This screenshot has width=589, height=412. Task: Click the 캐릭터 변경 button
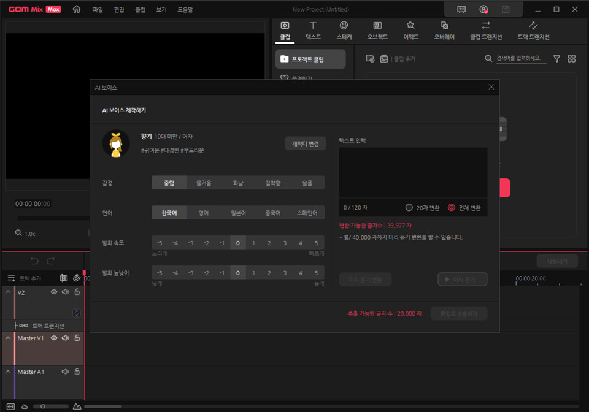click(305, 143)
